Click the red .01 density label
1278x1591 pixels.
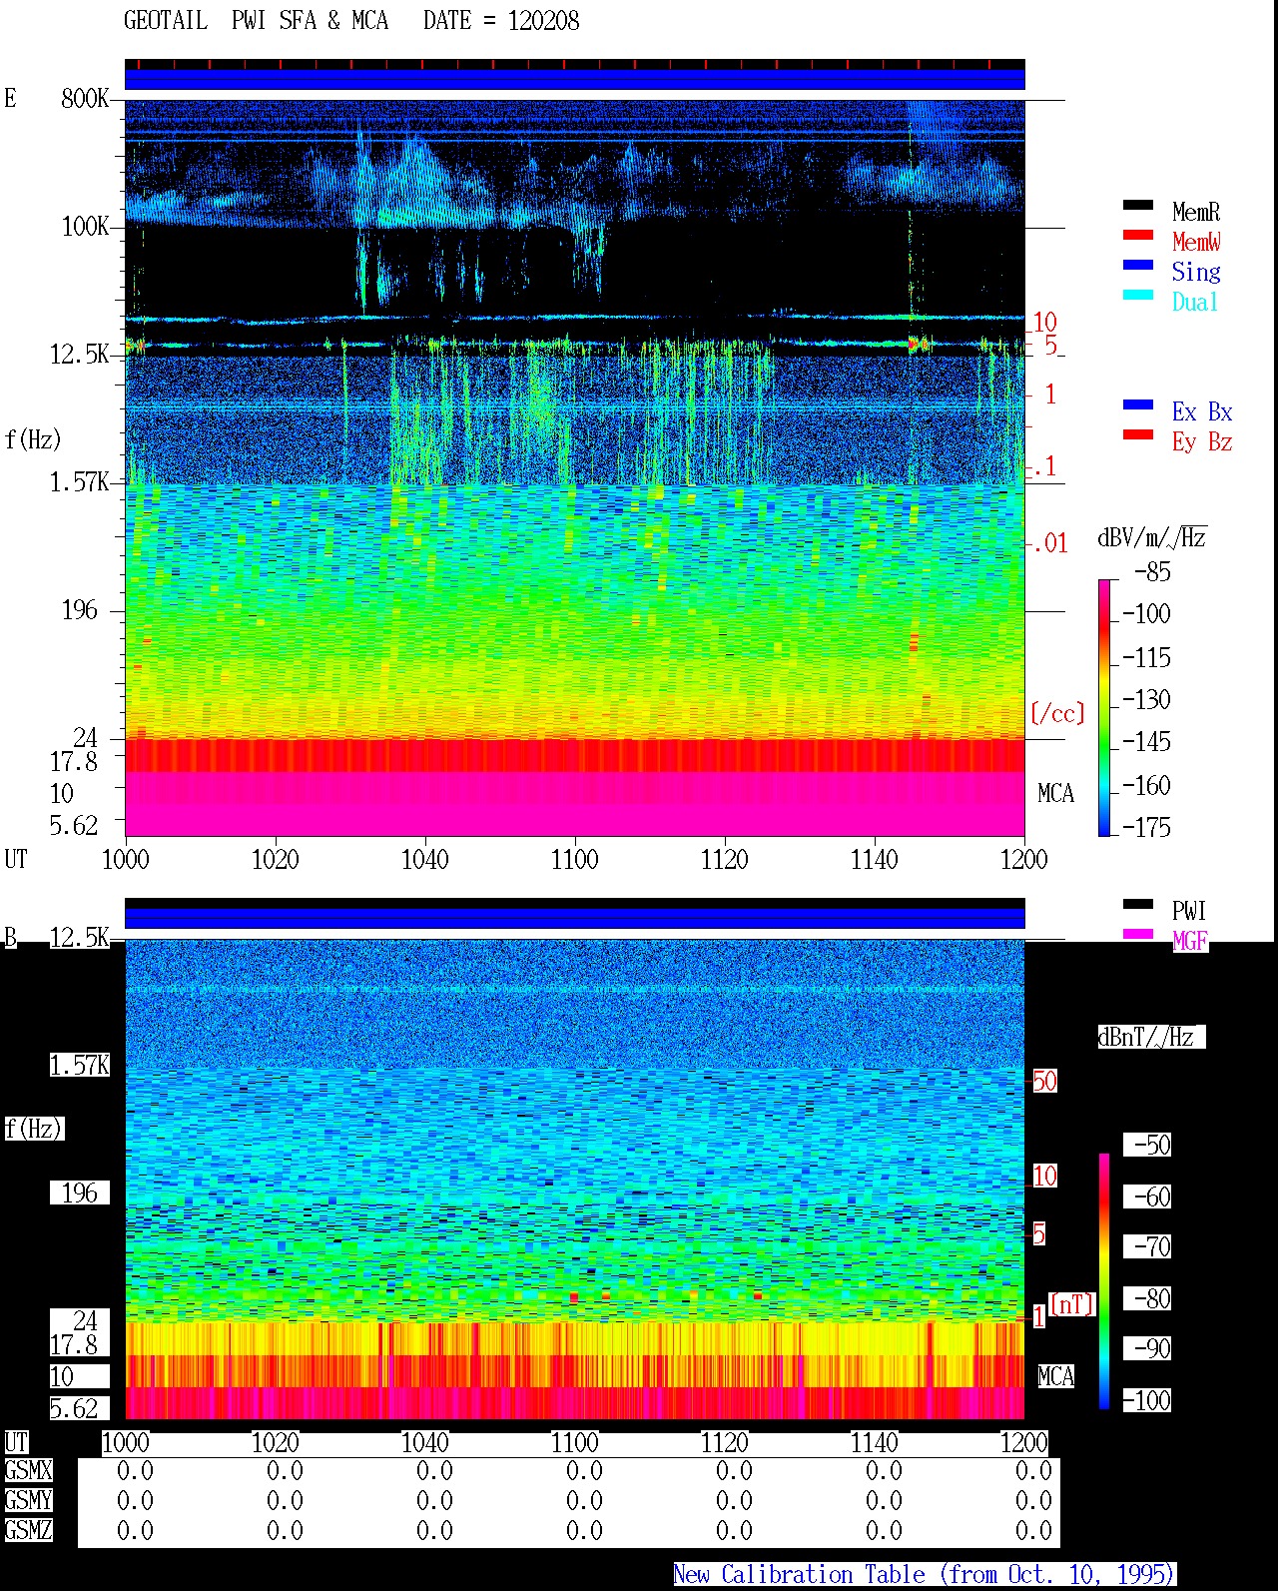(x=1049, y=544)
